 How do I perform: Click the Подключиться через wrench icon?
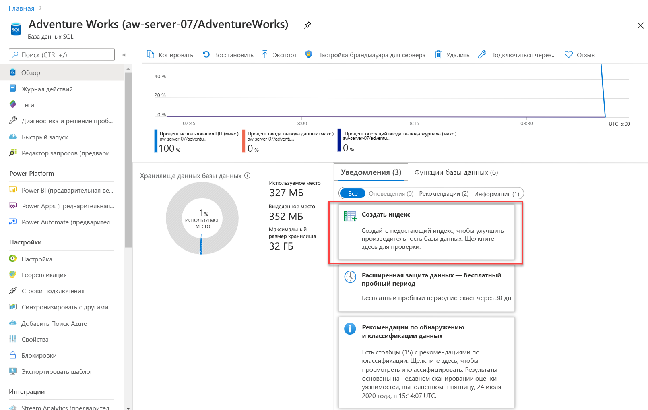(482, 54)
